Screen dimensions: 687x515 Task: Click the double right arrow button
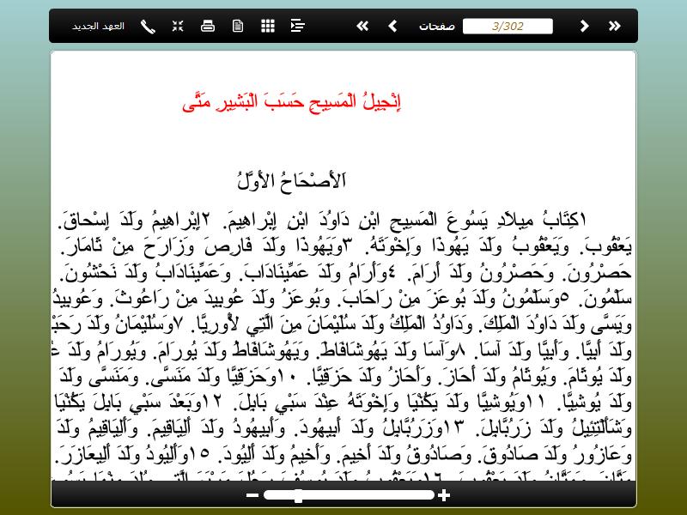[615, 26]
